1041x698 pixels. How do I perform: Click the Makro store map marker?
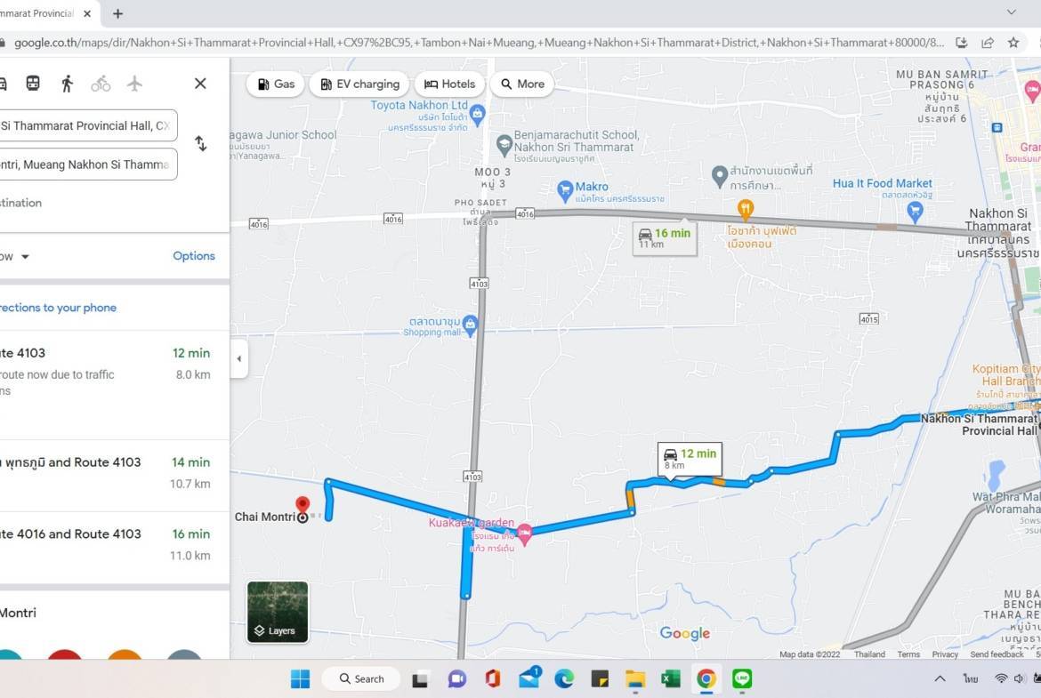[x=564, y=189]
